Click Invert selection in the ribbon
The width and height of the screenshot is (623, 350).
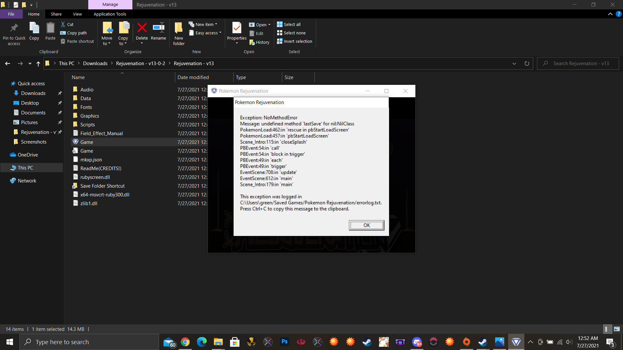tap(295, 41)
